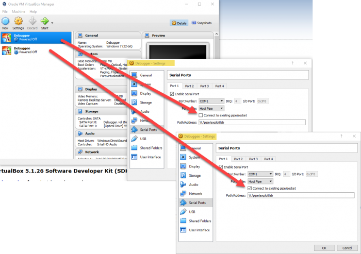Click help question mark in Debugger Settings

pos(292,63)
